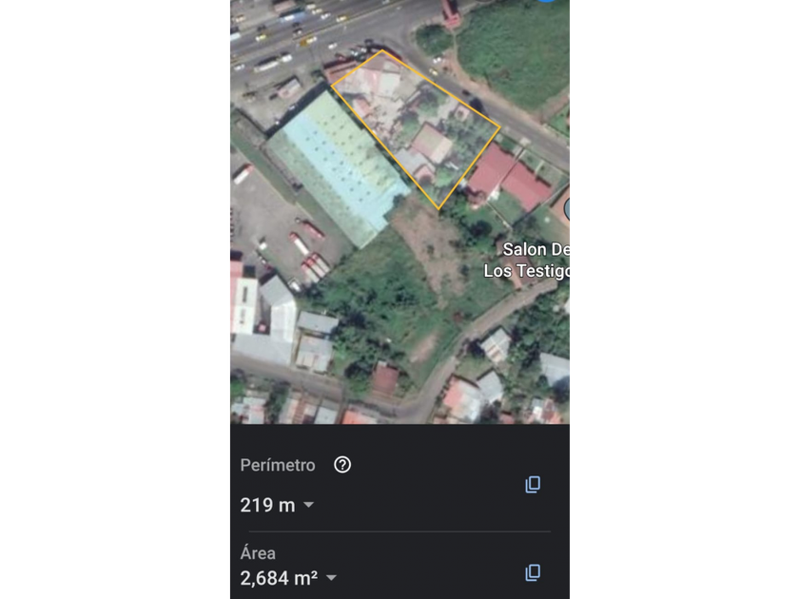799x599 pixels.
Task: Select the Perímetro label
Action: click(277, 465)
